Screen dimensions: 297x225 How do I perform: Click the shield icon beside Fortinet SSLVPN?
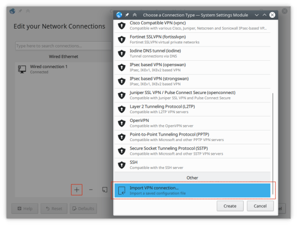tap(122, 40)
